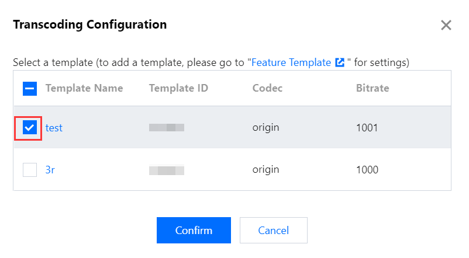
Task: Click the Codec column header
Action: click(x=267, y=89)
